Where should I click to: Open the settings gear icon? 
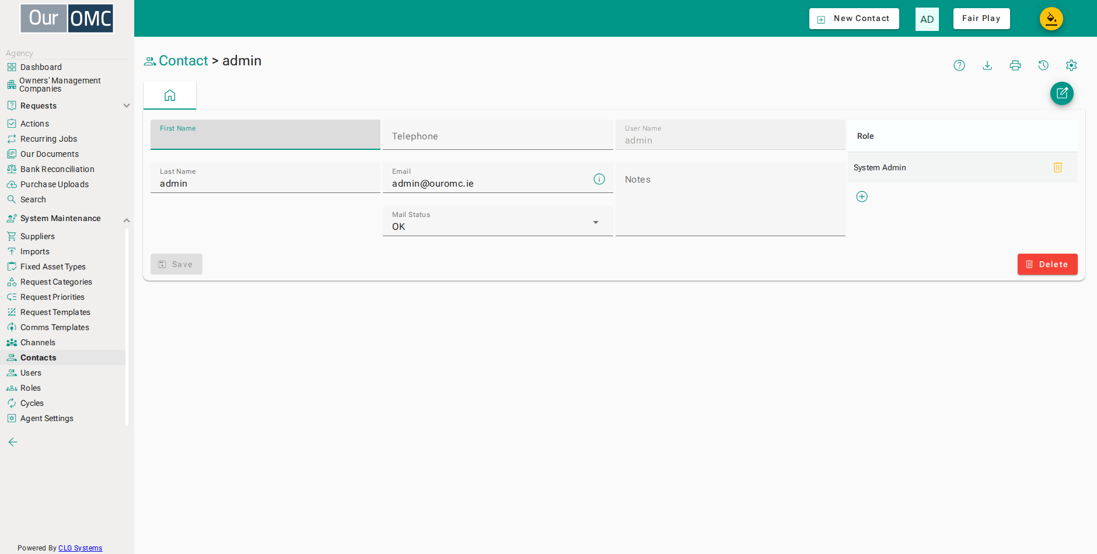[x=1071, y=65]
